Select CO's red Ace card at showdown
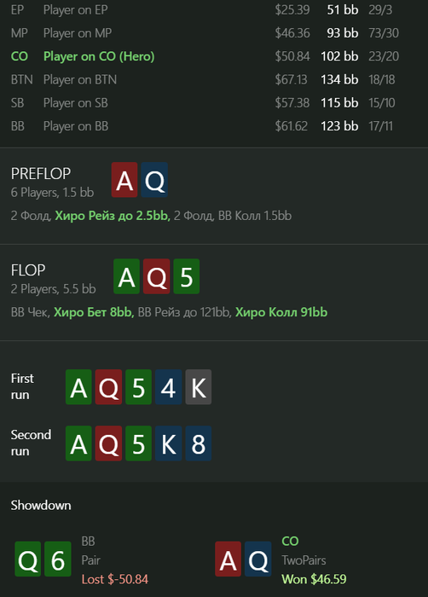The height and width of the screenshot is (597, 428). tap(228, 559)
